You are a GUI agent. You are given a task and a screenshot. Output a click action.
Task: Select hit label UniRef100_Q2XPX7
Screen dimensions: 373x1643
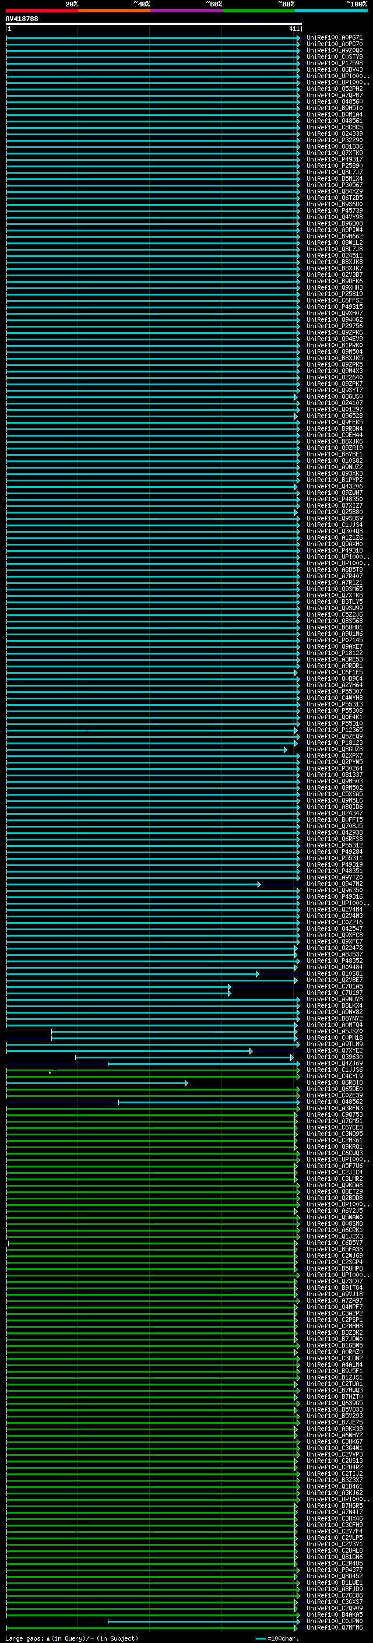pyautogui.click(x=335, y=756)
